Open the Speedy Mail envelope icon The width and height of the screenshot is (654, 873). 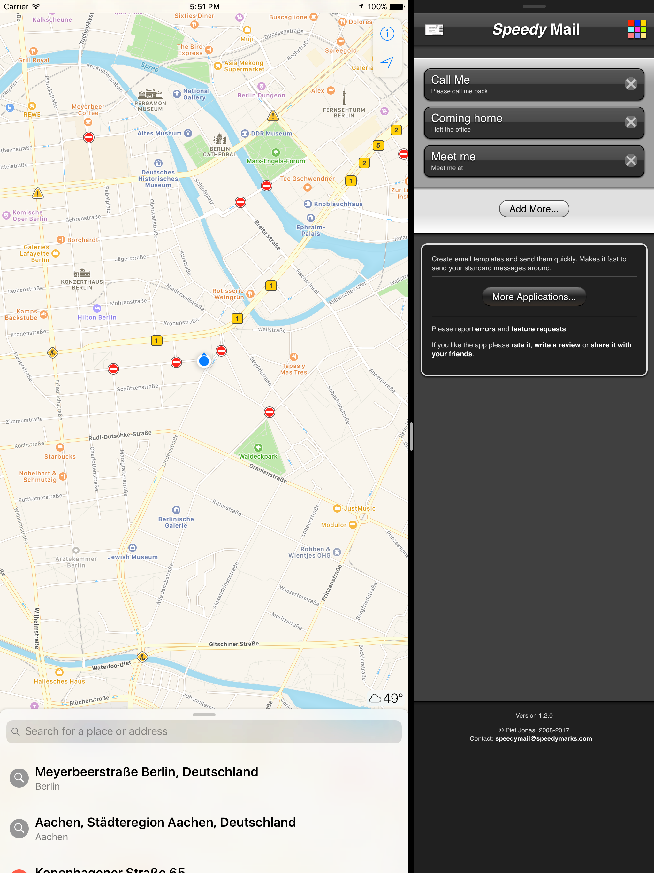(x=434, y=30)
